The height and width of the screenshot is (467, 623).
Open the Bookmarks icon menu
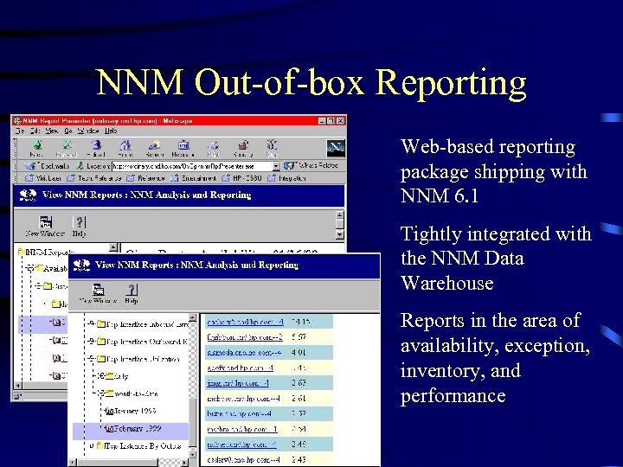click(x=29, y=166)
